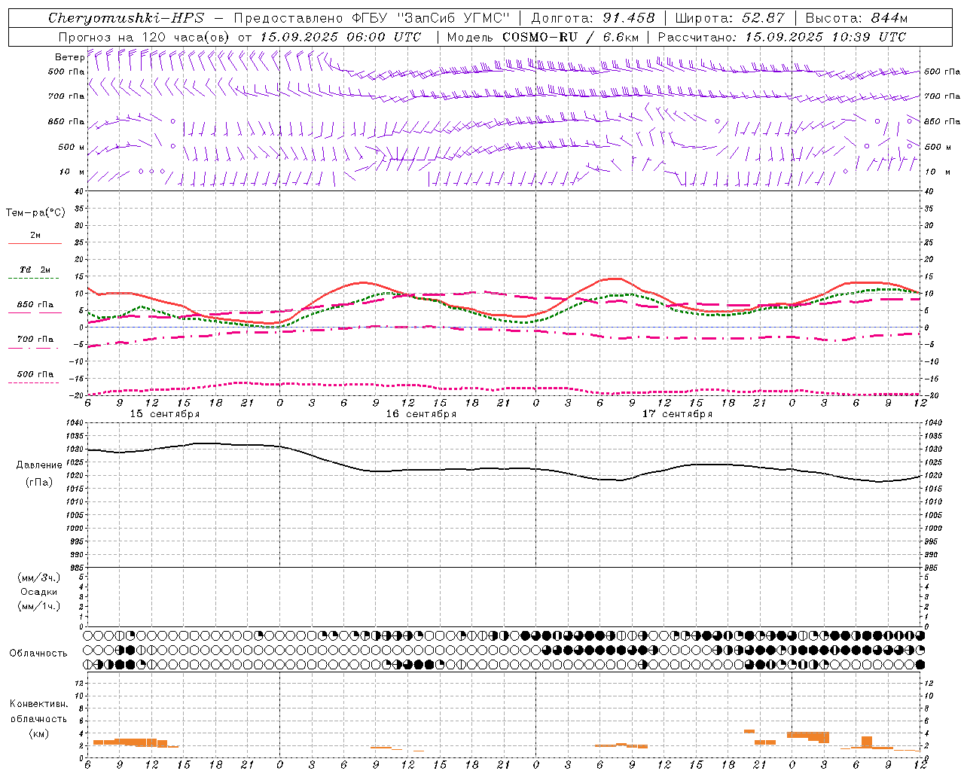Click the model label 'COSMO-RU / 6.6км'
The image size is (964, 771).
tap(571, 37)
